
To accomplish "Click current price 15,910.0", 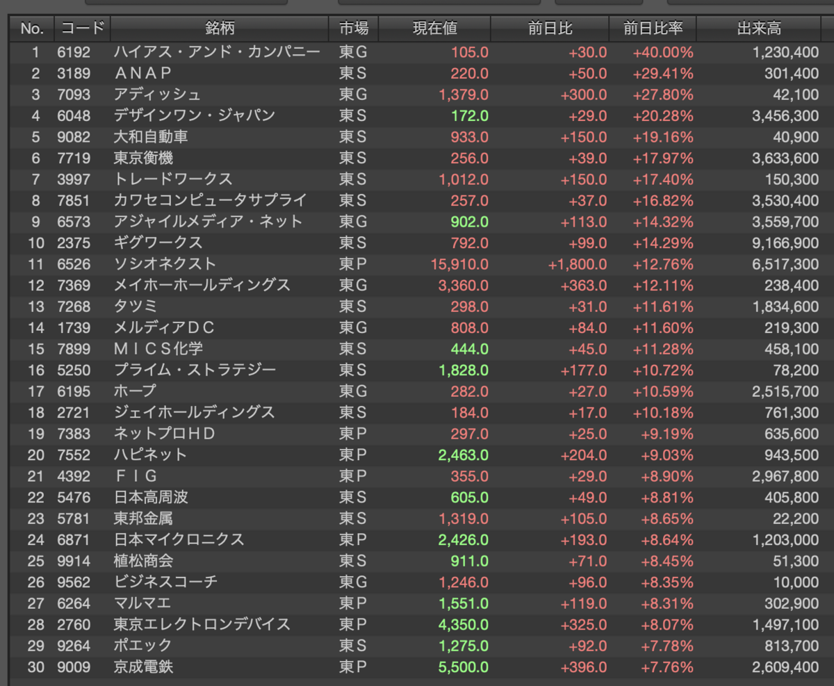I will pos(459,264).
